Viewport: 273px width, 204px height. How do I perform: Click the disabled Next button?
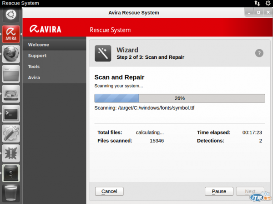[x=250, y=191]
